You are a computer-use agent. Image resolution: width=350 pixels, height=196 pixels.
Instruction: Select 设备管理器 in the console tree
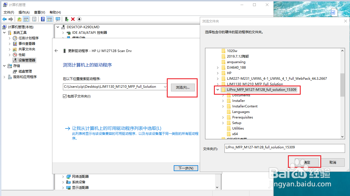coord(27,60)
